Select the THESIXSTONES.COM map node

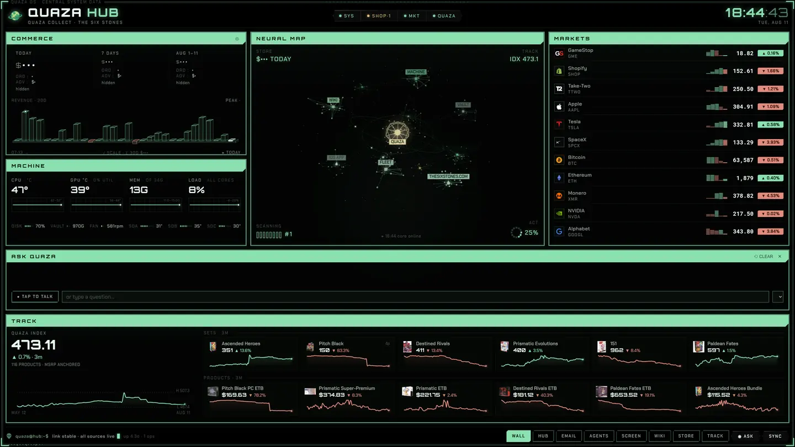click(x=448, y=177)
